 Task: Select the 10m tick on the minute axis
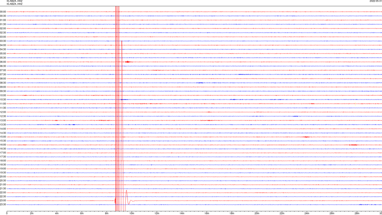pyautogui.click(x=132, y=213)
